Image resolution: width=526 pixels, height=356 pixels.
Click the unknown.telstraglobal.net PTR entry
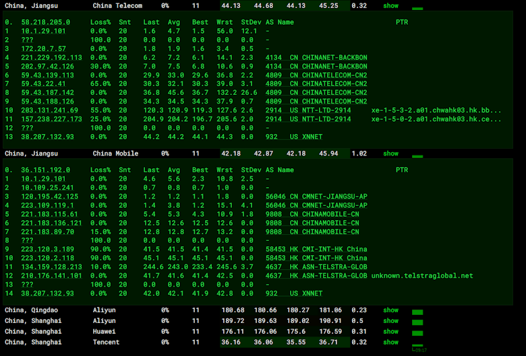[421, 276]
